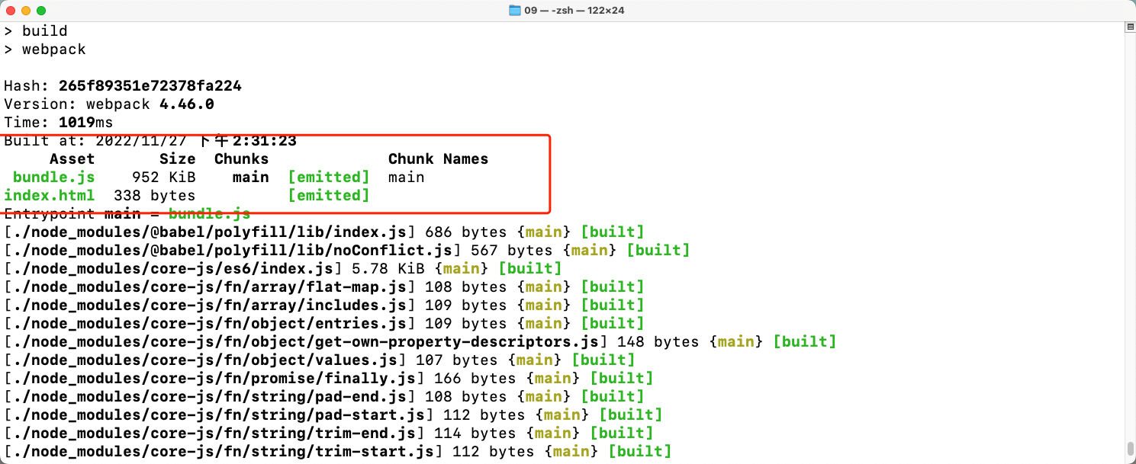Click the @babel/polyfill/lib/index.js module path
Image resolution: width=1136 pixels, height=464 pixels.
[x=210, y=232]
